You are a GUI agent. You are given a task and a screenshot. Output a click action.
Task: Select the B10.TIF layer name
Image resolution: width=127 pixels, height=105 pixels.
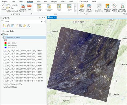tap(24, 78)
